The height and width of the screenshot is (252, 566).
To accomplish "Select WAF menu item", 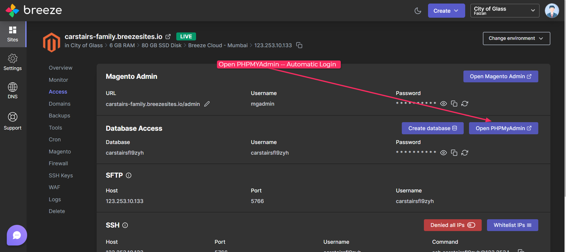I will tap(55, 187).
